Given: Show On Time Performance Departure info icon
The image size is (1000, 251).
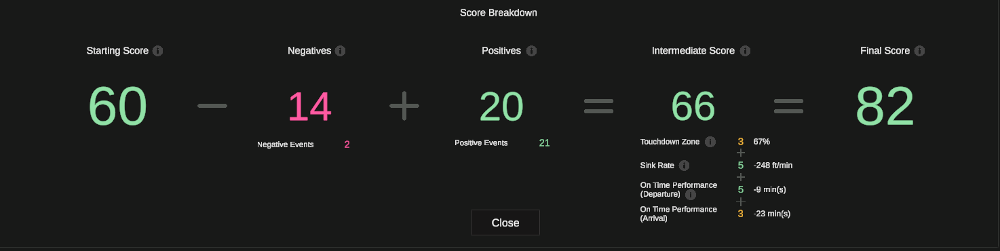Looking at the screenshot, I should click(690, 195).
